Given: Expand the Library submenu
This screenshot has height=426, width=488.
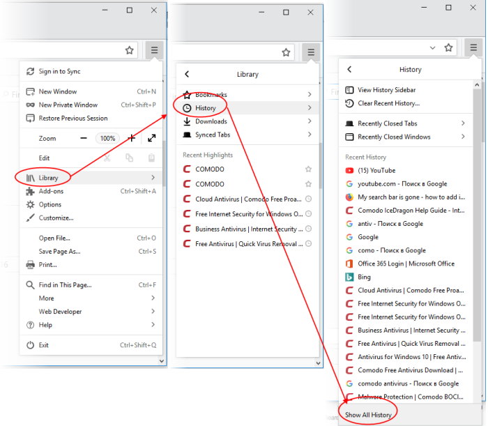Looking at the screenshot, I should [91, 178].
